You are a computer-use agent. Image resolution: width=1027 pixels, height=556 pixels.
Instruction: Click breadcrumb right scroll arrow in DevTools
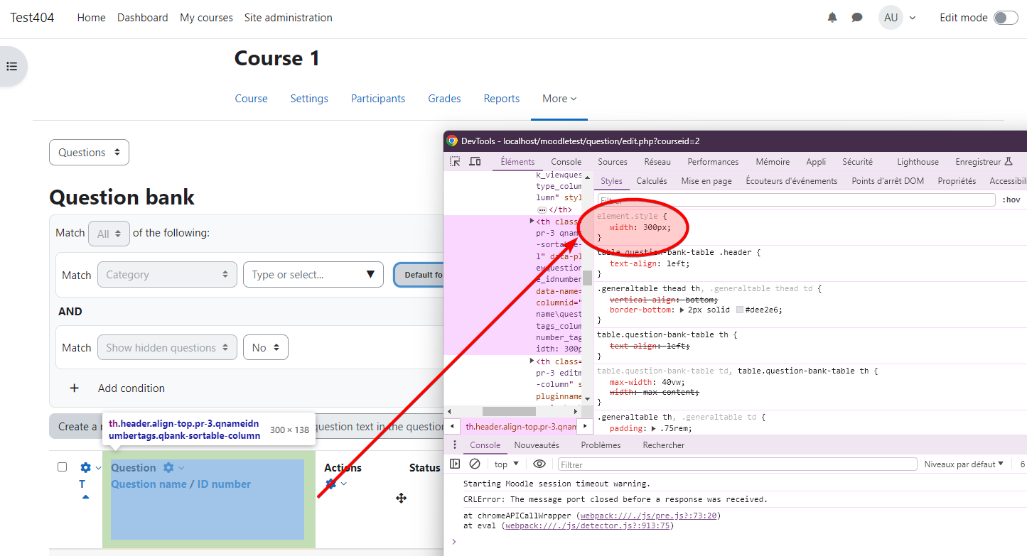point(585,426)
